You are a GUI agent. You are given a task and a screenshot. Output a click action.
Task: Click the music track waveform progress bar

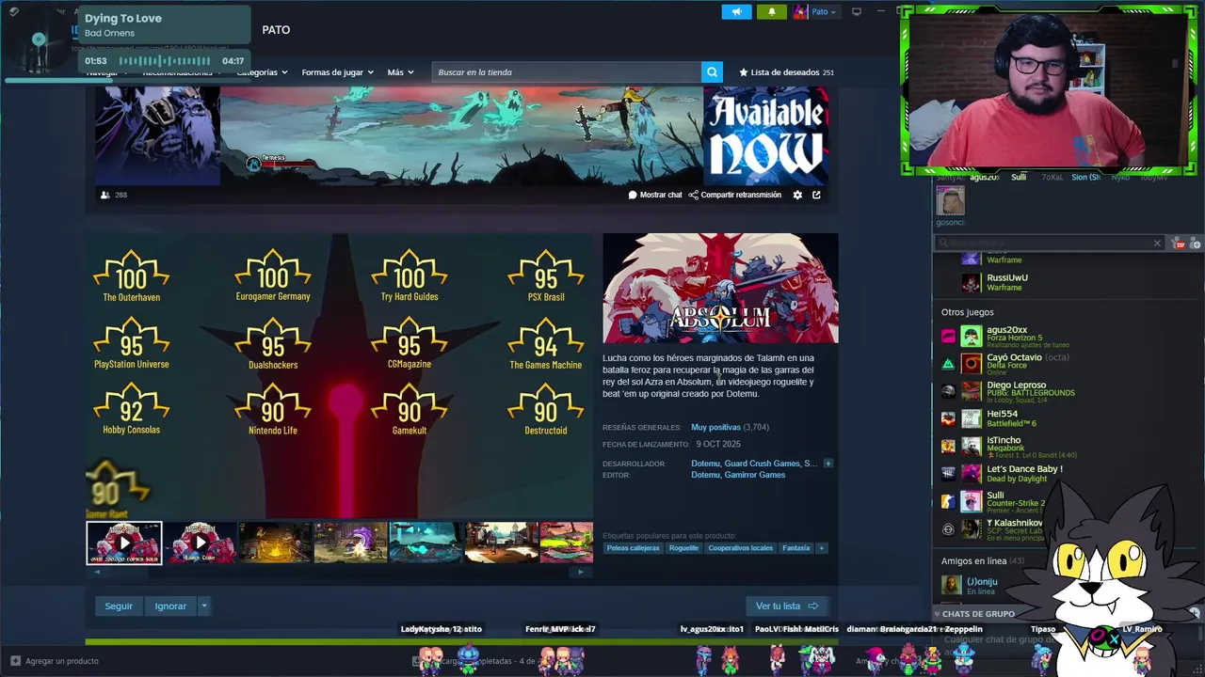(x=165, y=61)
